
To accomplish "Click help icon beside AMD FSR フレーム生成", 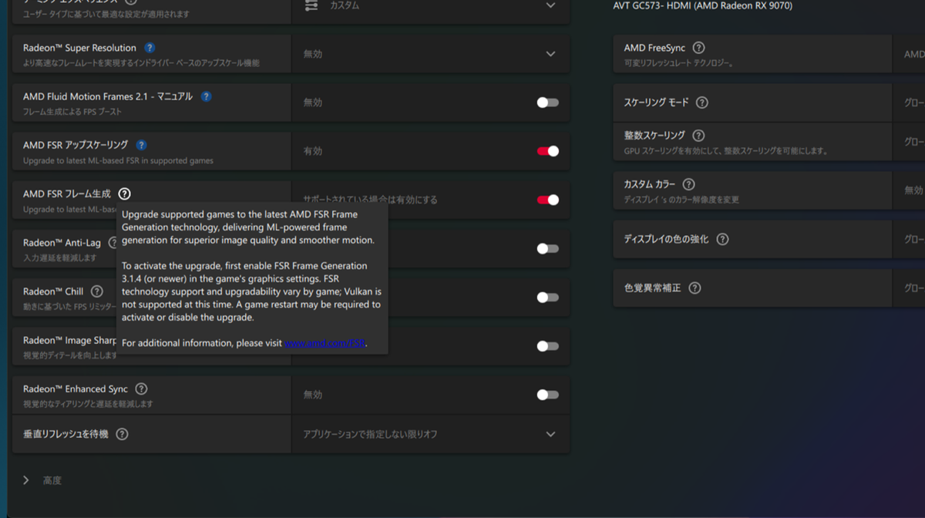I will [x=125, y=194].
